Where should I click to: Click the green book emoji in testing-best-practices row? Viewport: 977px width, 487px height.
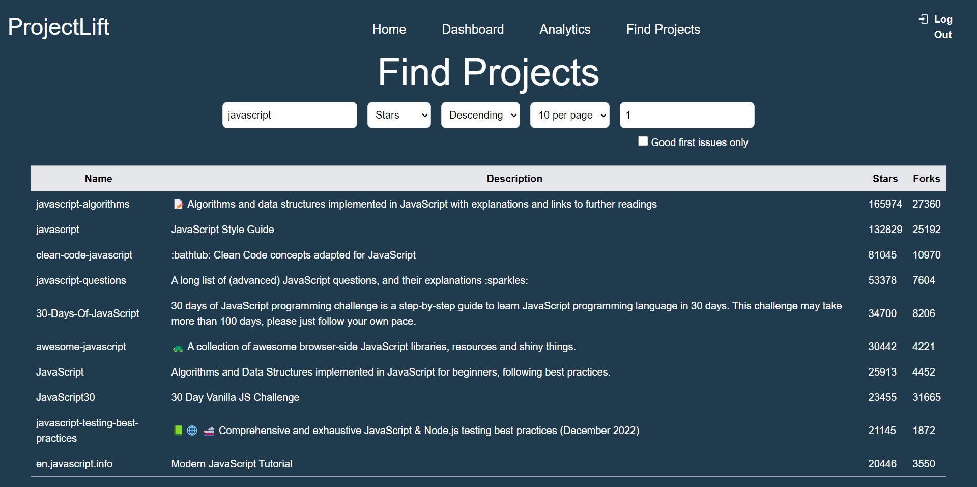(x=178, y=431)
